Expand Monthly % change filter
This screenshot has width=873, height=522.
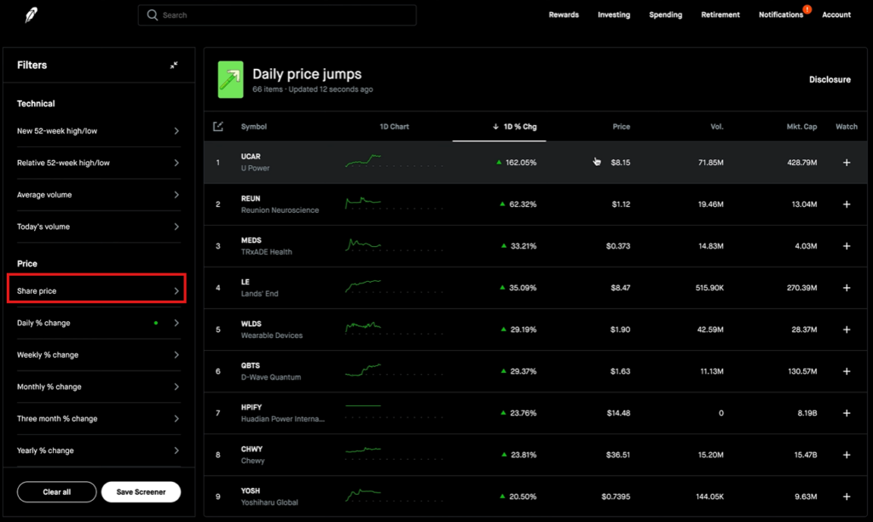click(99, 387)
